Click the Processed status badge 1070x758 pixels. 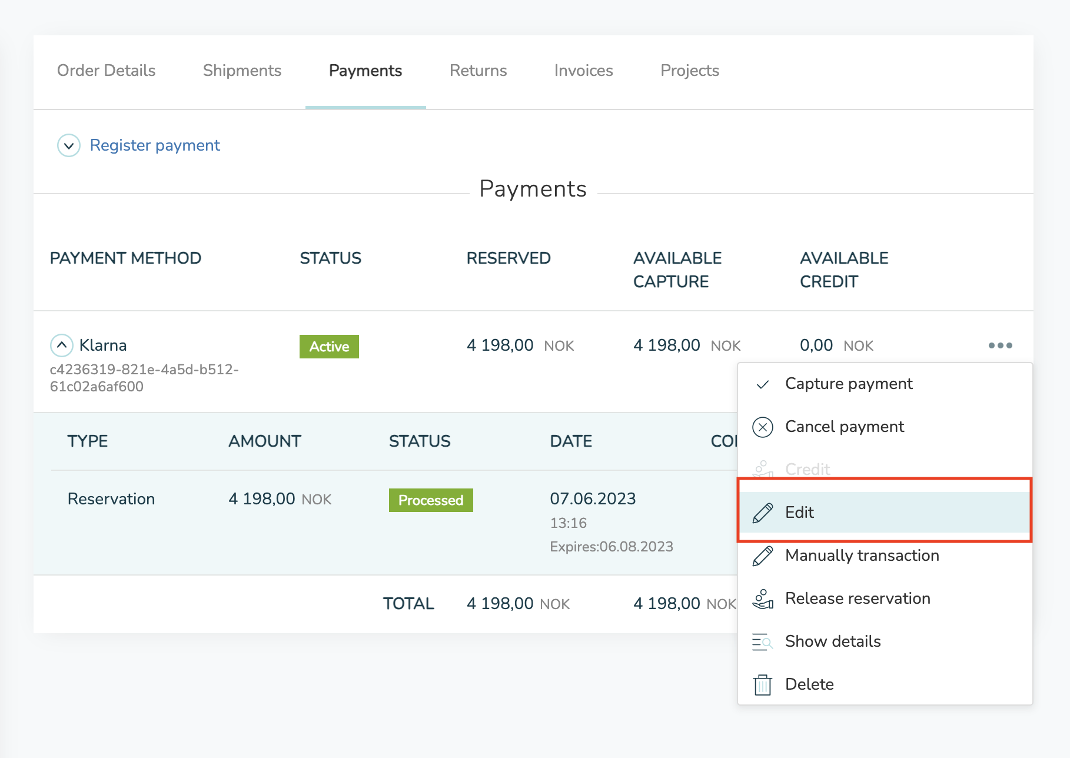point(431,500)
